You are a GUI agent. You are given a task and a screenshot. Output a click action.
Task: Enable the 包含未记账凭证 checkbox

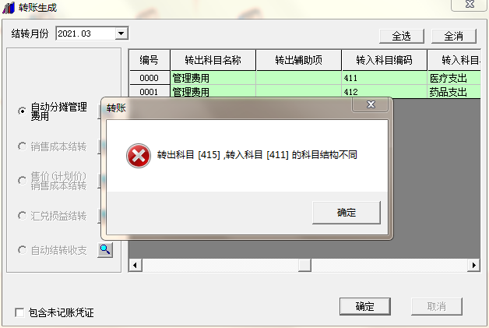click(x=19, y=312)
